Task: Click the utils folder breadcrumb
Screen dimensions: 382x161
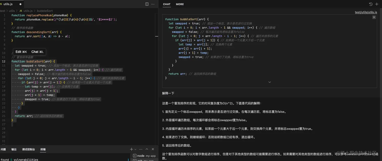Action: pos(12,11)
